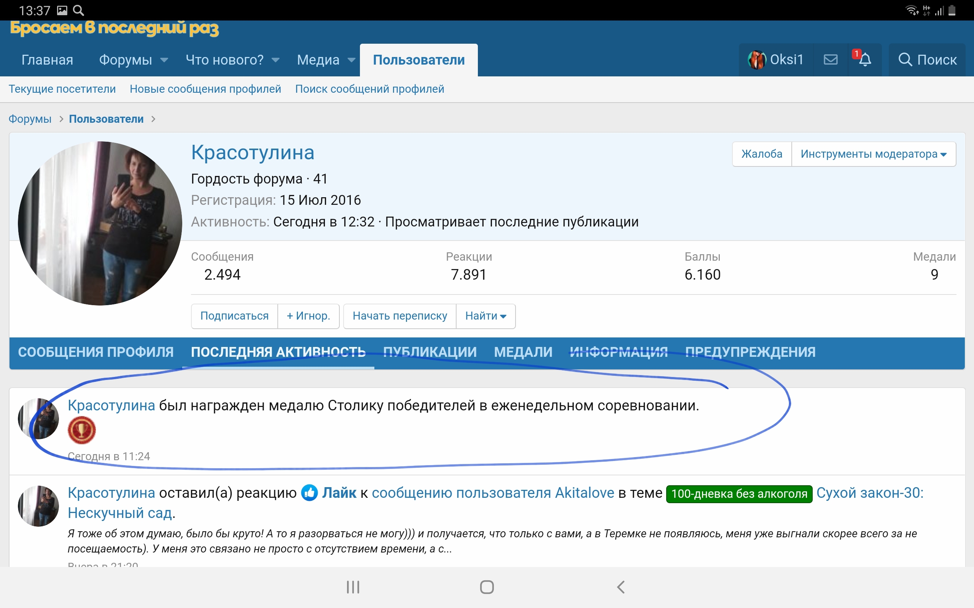974x608 pixels.
Task: Click the red trophy medal icon
Action: (82, 430)
